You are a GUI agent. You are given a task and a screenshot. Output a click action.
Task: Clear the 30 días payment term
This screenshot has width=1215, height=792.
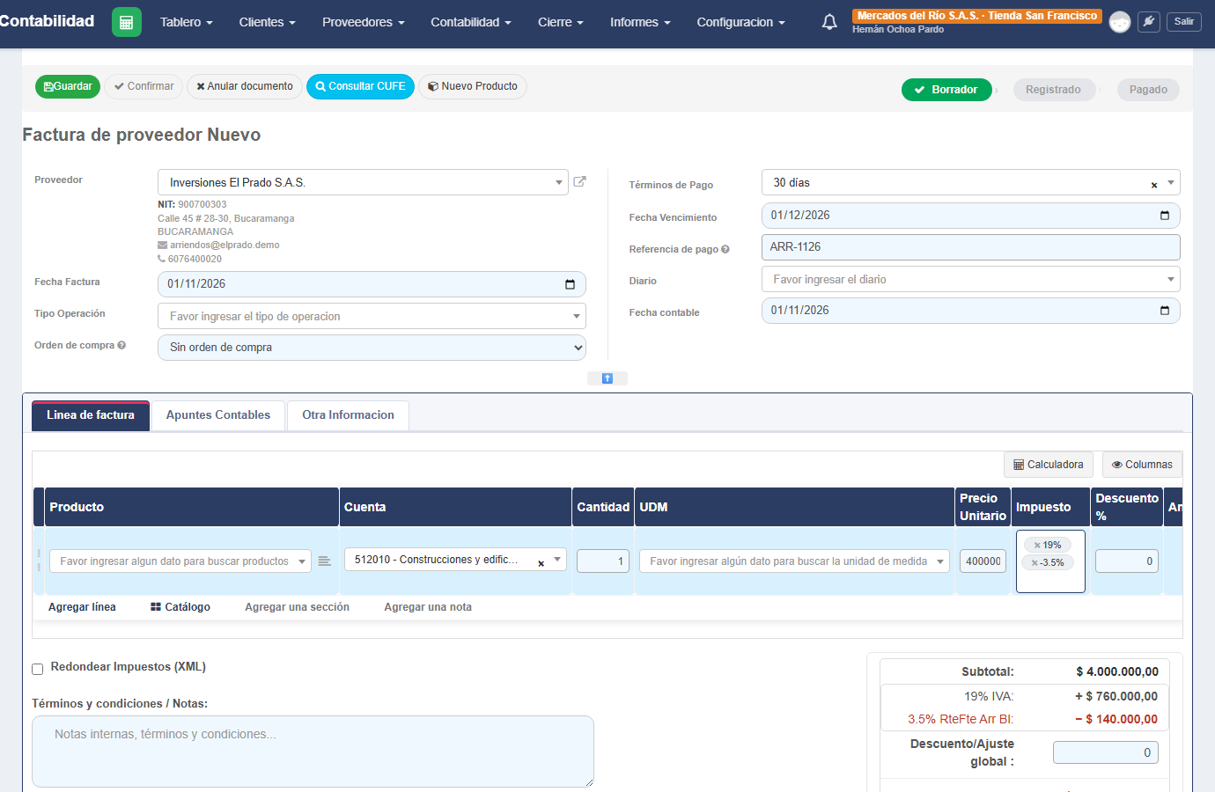[x=1153, y=185]
